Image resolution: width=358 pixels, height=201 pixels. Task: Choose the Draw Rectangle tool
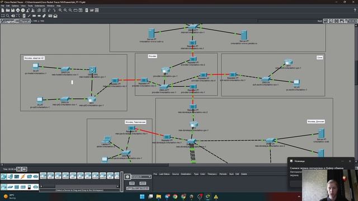(x=34, y=16)
